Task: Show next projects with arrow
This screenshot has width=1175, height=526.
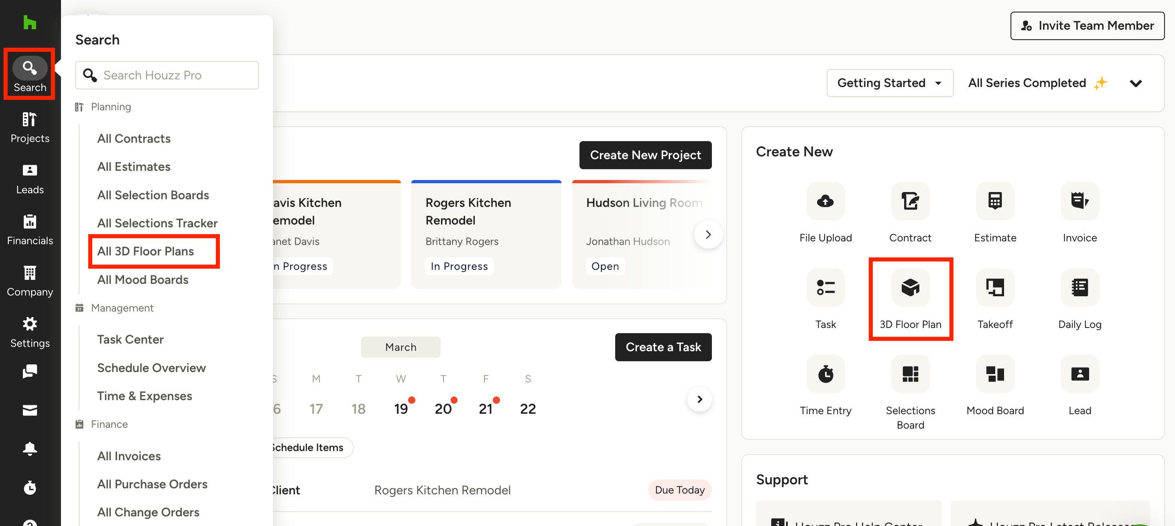Action: 708,234
